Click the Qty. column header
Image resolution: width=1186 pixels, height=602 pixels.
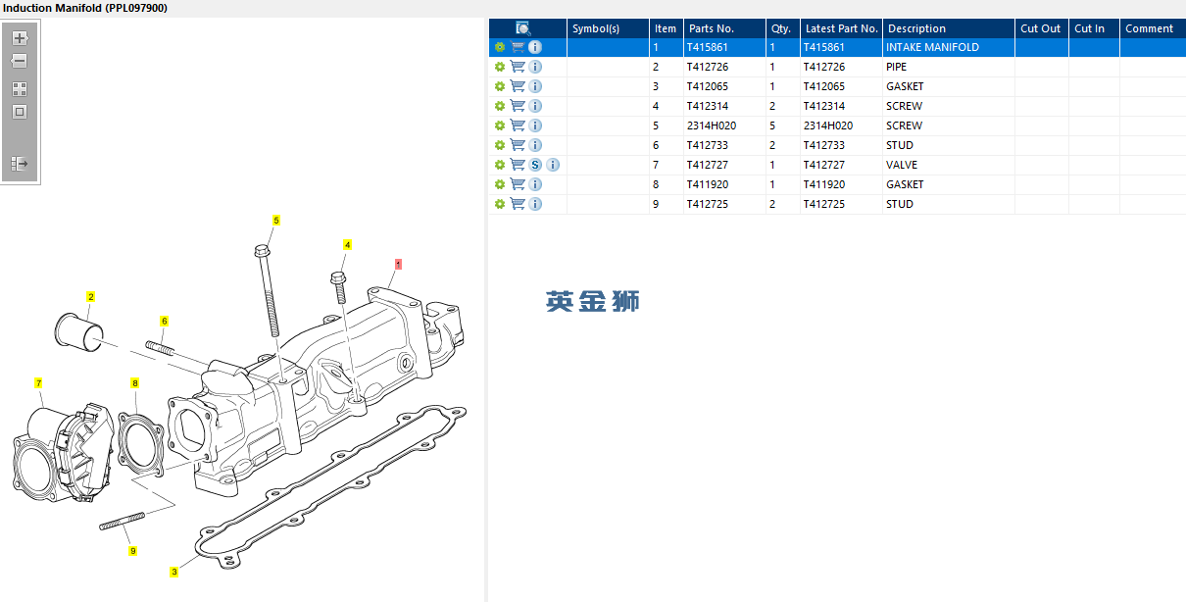click(x=781, y=28)
